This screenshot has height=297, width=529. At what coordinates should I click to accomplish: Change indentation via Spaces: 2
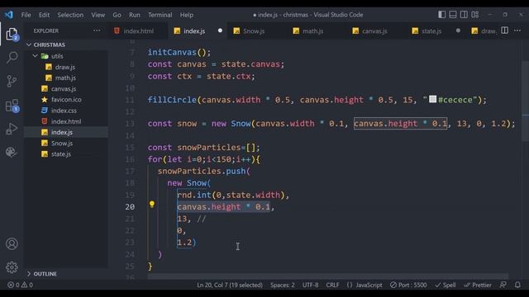click(x=283, y=285)
